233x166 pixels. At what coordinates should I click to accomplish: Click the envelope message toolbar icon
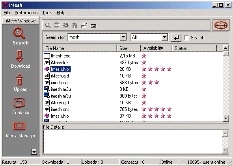93,26
